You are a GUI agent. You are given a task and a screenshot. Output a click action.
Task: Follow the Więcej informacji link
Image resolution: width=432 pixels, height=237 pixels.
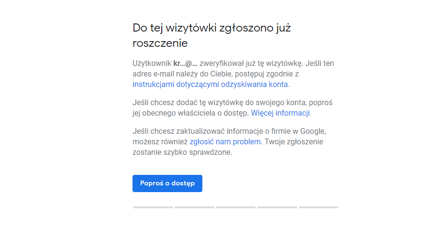point(280,113)
